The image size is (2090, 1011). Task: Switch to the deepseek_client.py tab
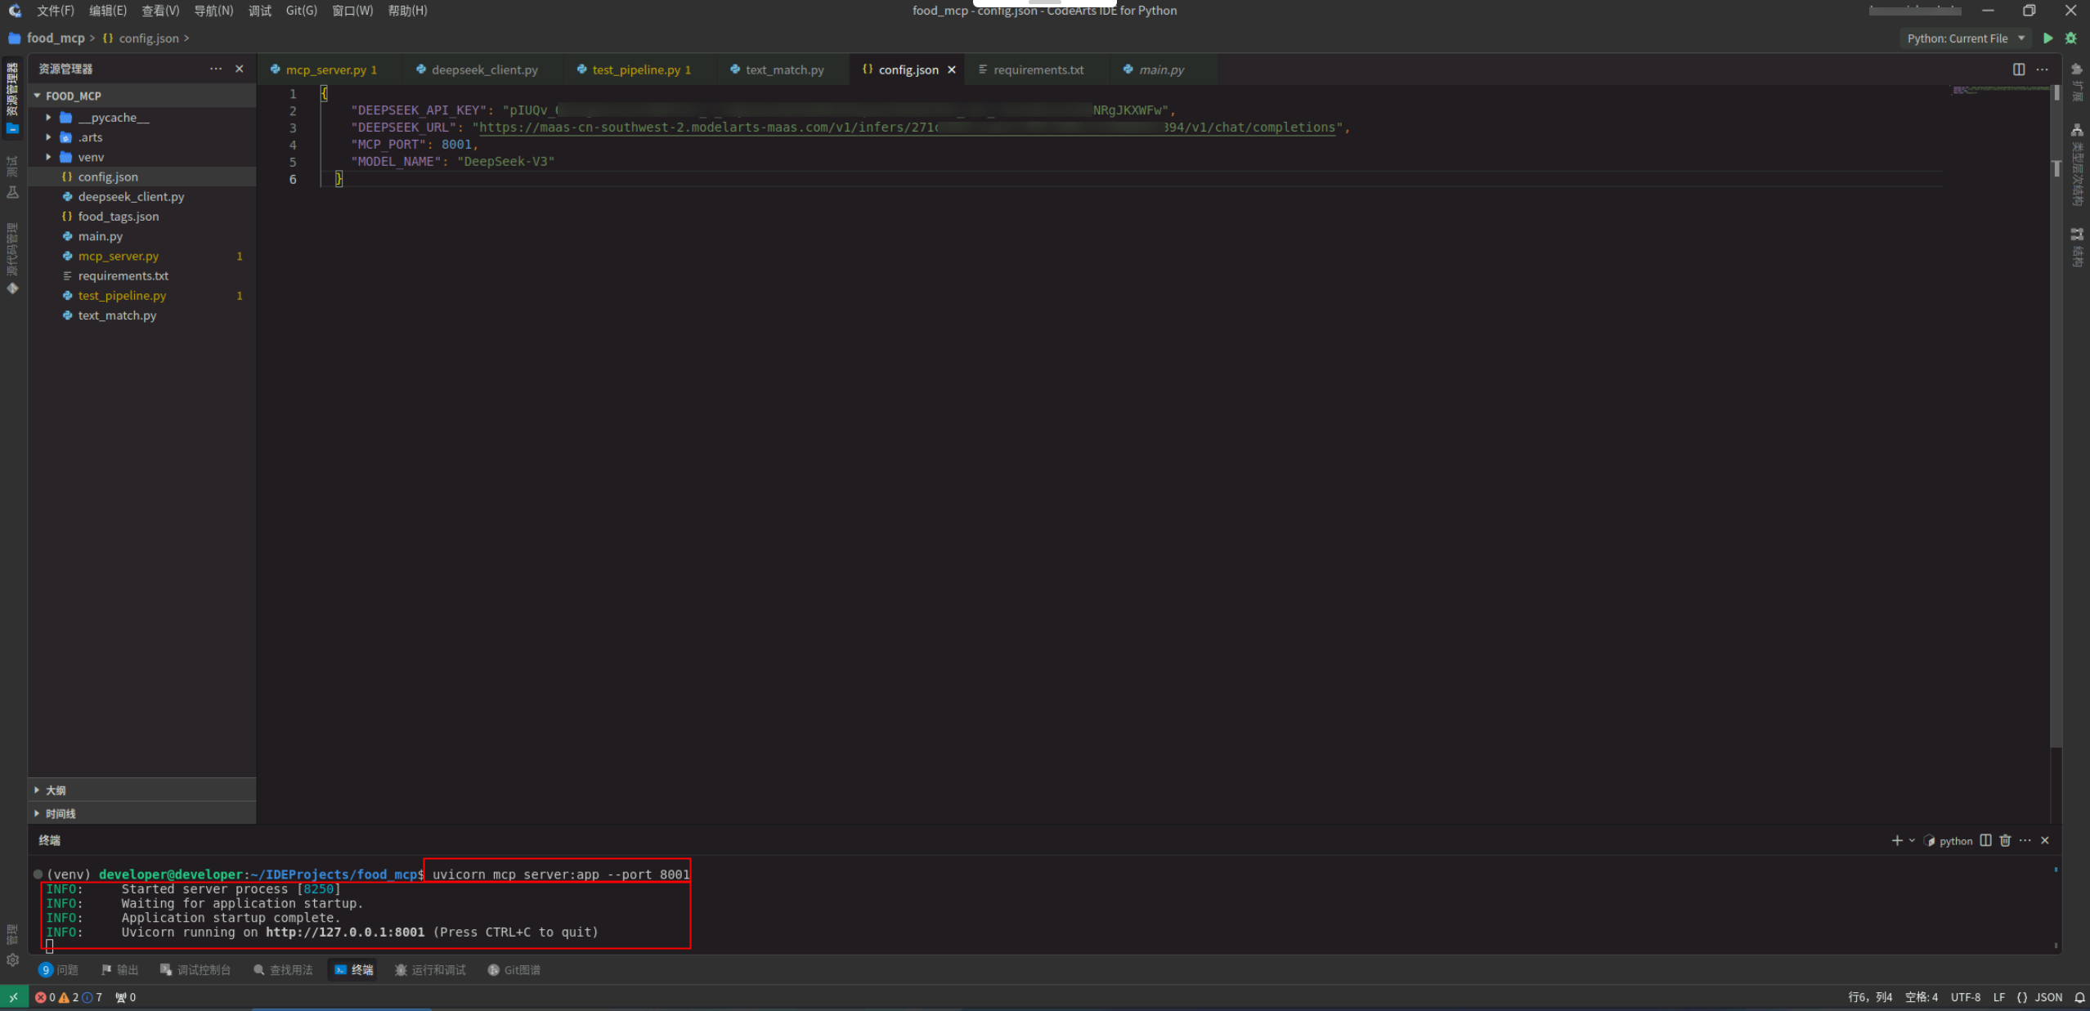[484, 69]
